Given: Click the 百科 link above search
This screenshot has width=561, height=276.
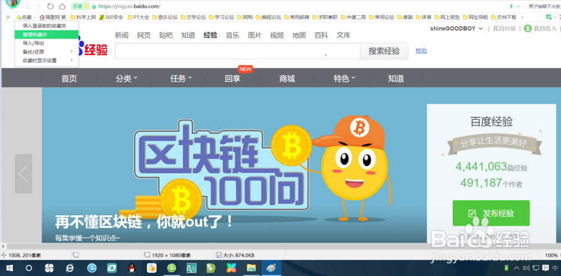Looking at the screenshot, I should click(x=321, y=35).
